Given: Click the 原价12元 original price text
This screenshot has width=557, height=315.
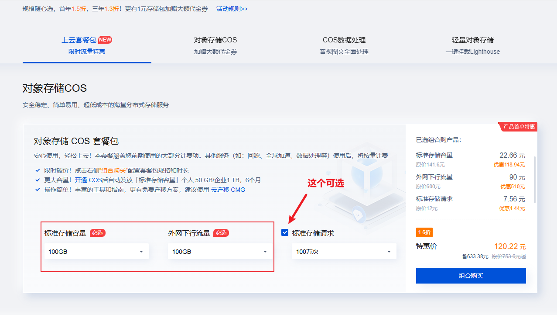Looking at the screenshot, I should click(427, 208).
